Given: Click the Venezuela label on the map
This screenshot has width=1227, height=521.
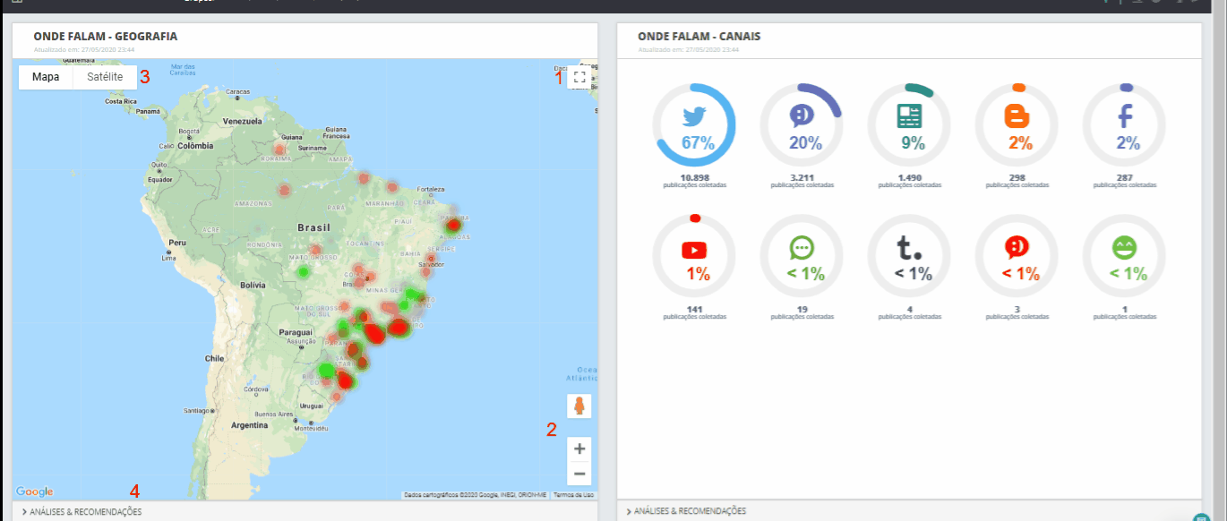Looking at the screenshot, I should pyautogui.click(x=244, y=121).
